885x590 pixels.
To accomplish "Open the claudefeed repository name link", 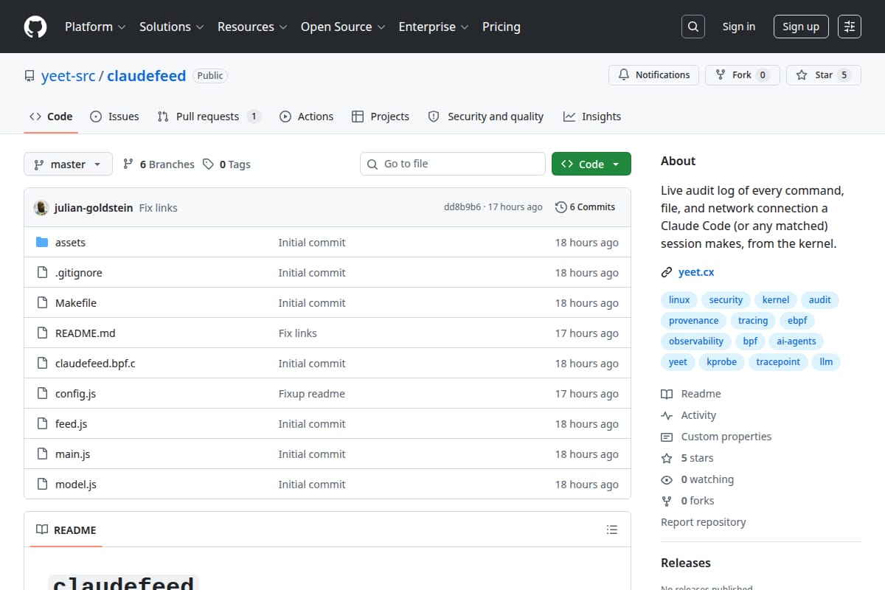I will point(146,76).
